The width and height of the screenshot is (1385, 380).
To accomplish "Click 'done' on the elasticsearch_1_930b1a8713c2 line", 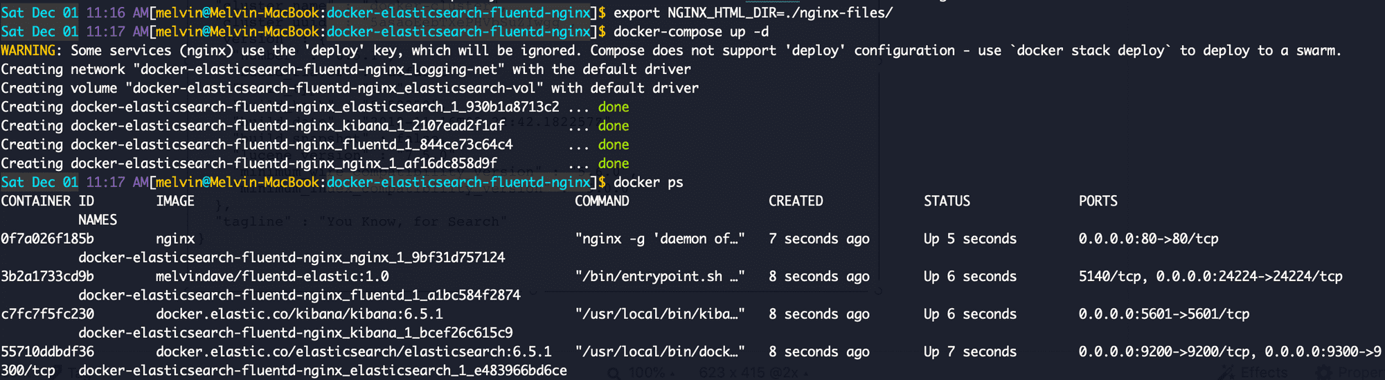I will coord(614,107).
